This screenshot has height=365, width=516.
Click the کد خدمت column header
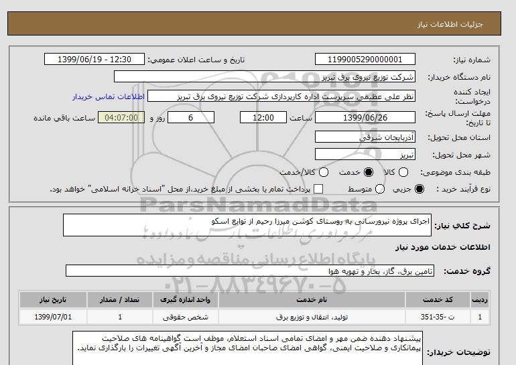pos(438,300)
